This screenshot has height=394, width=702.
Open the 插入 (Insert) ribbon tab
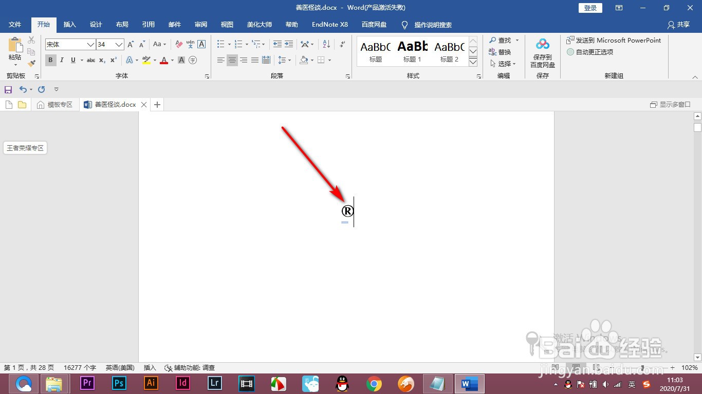coord(69,25)
